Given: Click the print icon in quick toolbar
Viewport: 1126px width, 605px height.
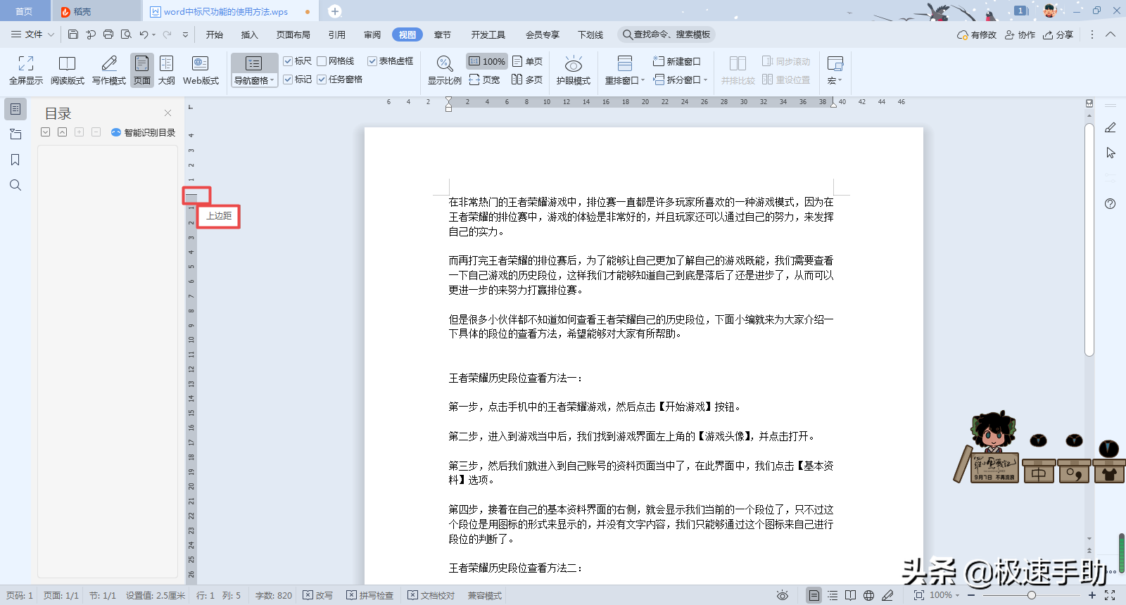Looking at the screenshot, I should click(x=108, y=34).
